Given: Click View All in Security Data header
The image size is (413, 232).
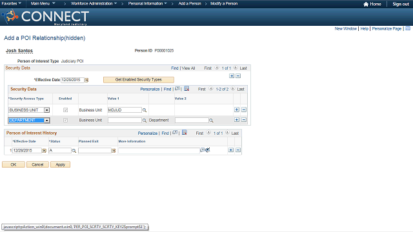Looking at the screenshot, I should coord(188,68).
